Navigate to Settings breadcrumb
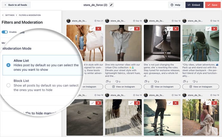The height and width of the screenshot is (137, 222). [10, 15]
